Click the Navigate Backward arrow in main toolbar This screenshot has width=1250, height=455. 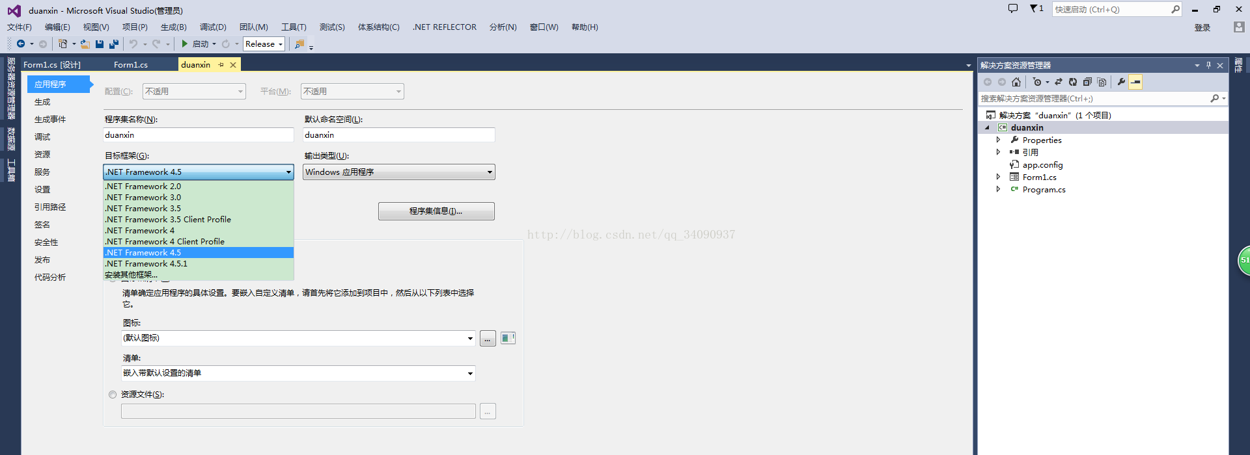click(x=21, y=44)
